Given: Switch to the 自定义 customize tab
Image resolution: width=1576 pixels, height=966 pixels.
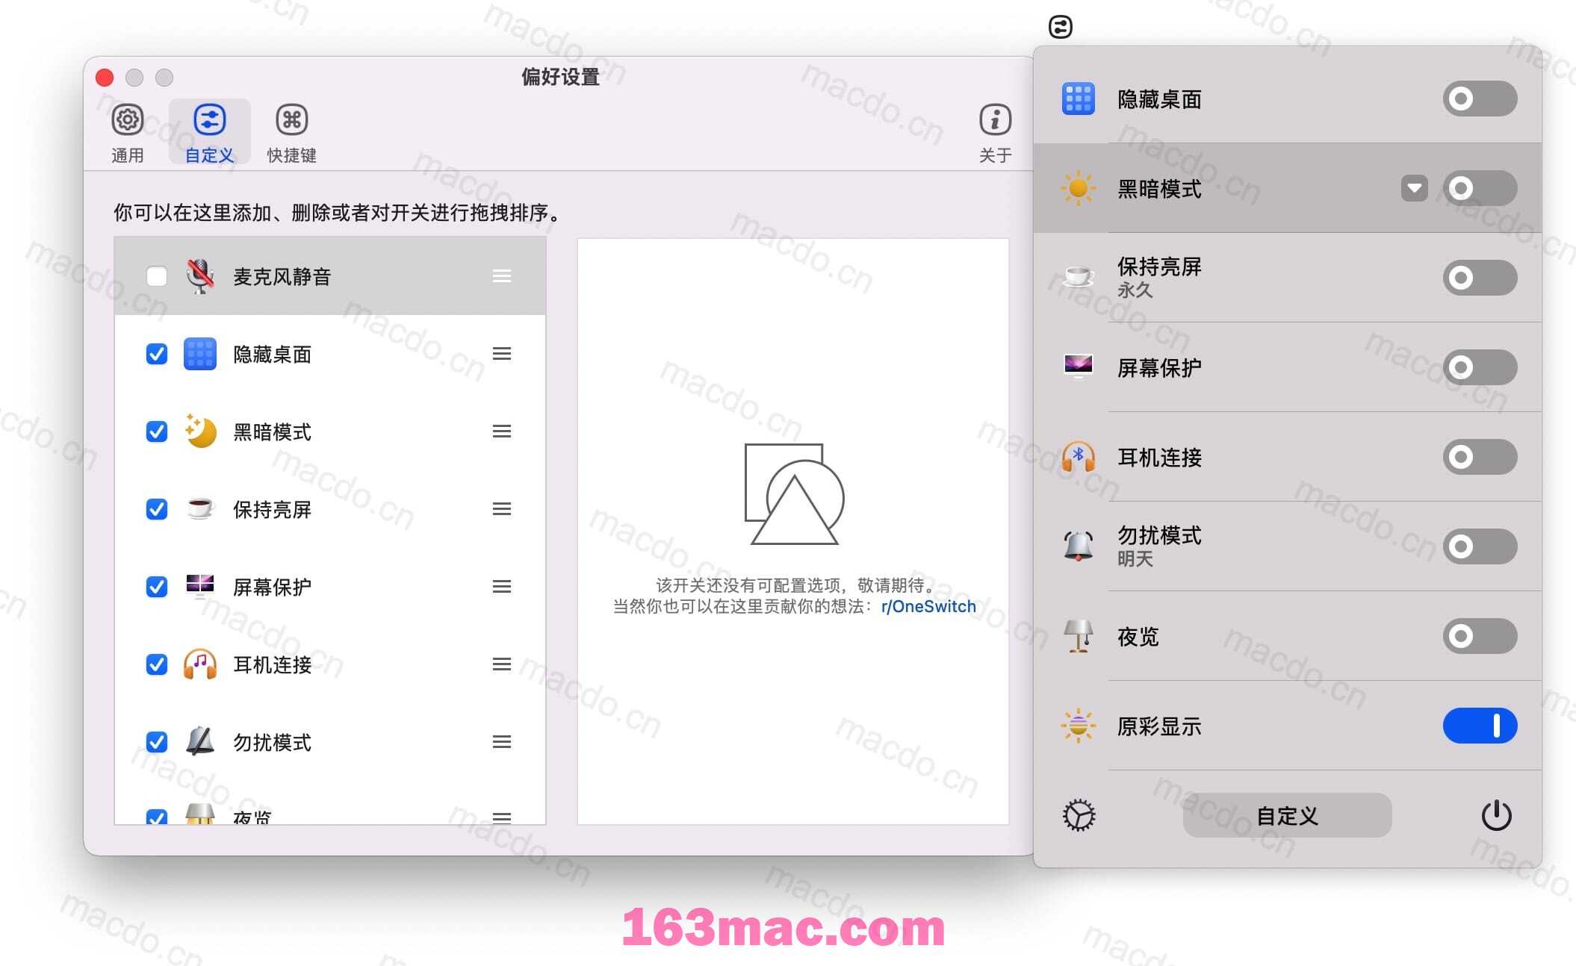Looking at the screenshot, I should [x=209, y=133].
